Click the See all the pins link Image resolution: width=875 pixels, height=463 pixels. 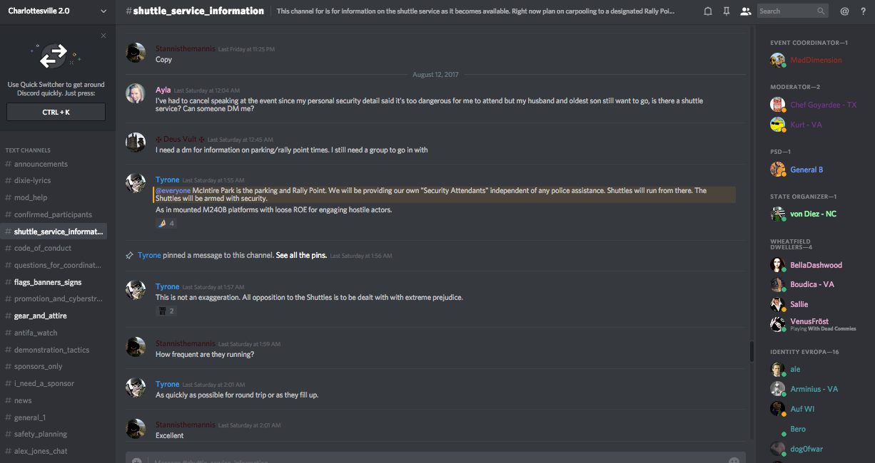[301, 255]
